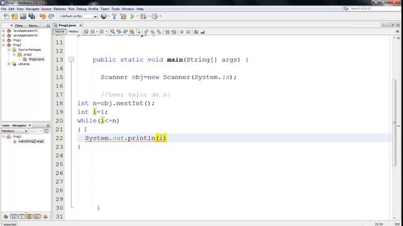Close the Prog2.java editor tab
This screenshot has height=226, width=403.
[x=81, y=25]
